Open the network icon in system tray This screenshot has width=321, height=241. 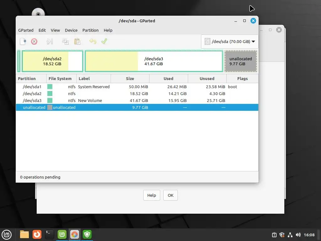[x=290, y=235]
